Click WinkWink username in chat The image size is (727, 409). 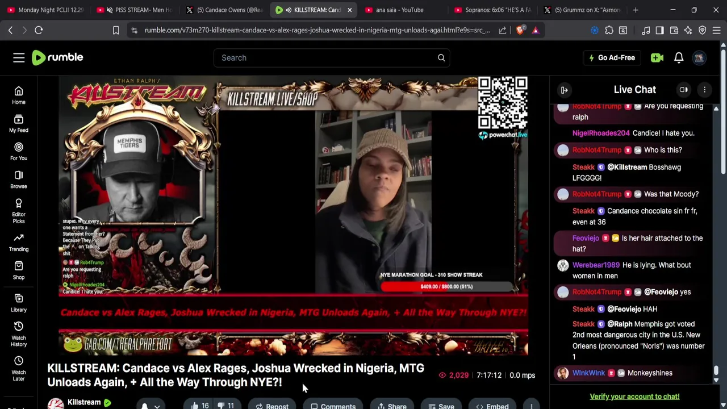point(588,373)
